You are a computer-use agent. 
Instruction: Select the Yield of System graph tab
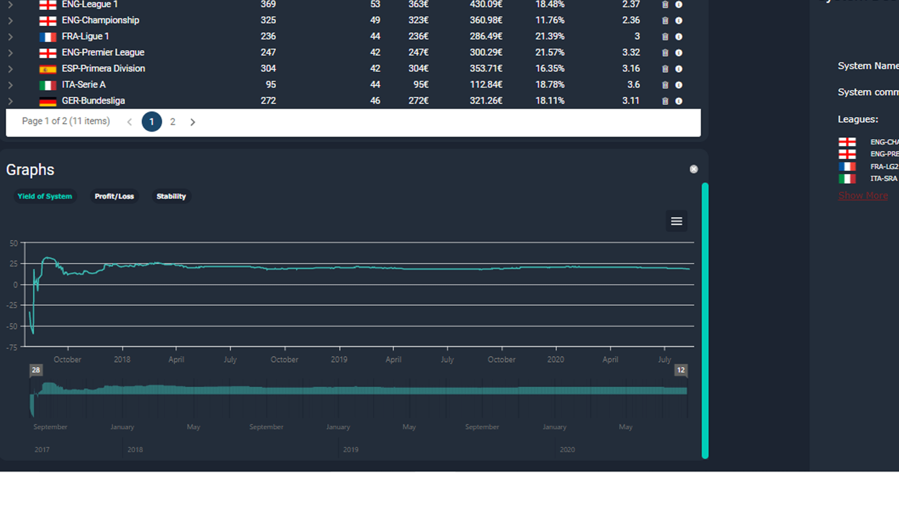point(45,196)
